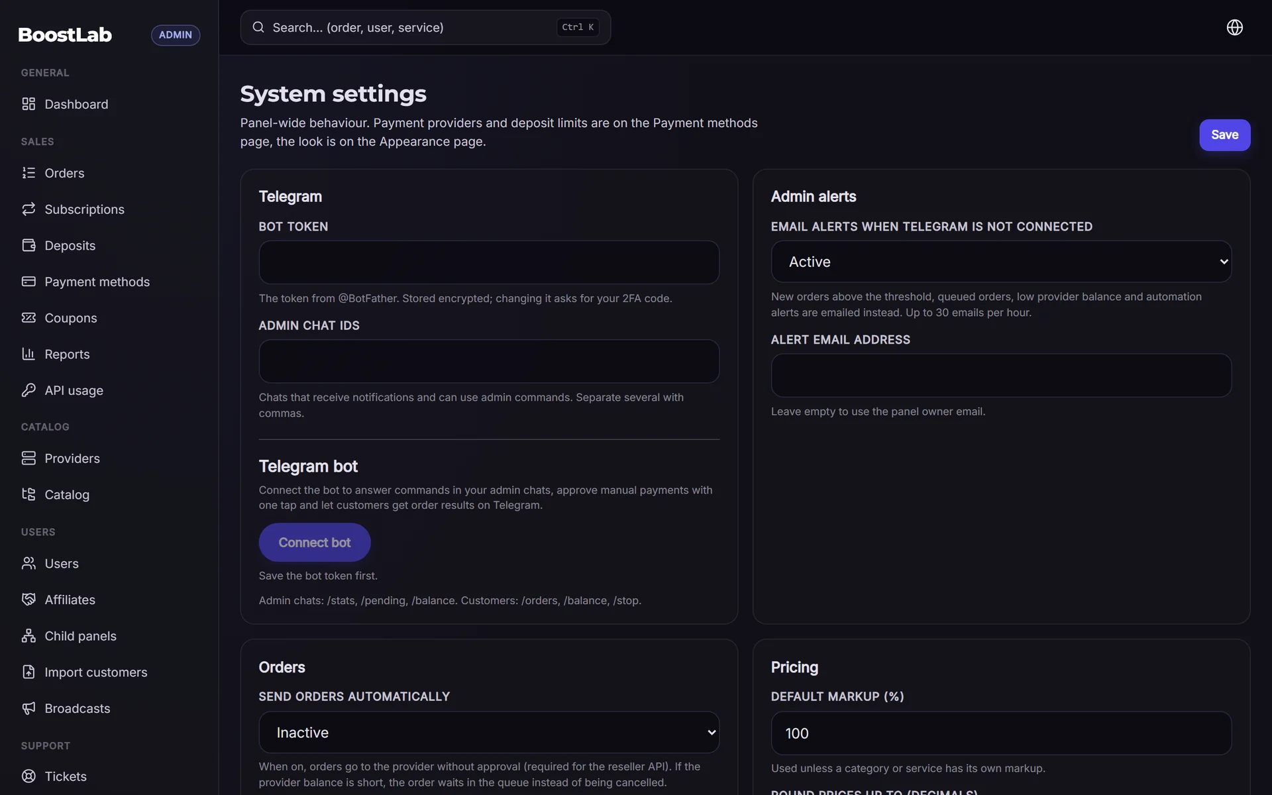This screenshot has height=795, width=1272.
Task: Click the Broadcasts megaphone icon
Action: click(28, 708)
